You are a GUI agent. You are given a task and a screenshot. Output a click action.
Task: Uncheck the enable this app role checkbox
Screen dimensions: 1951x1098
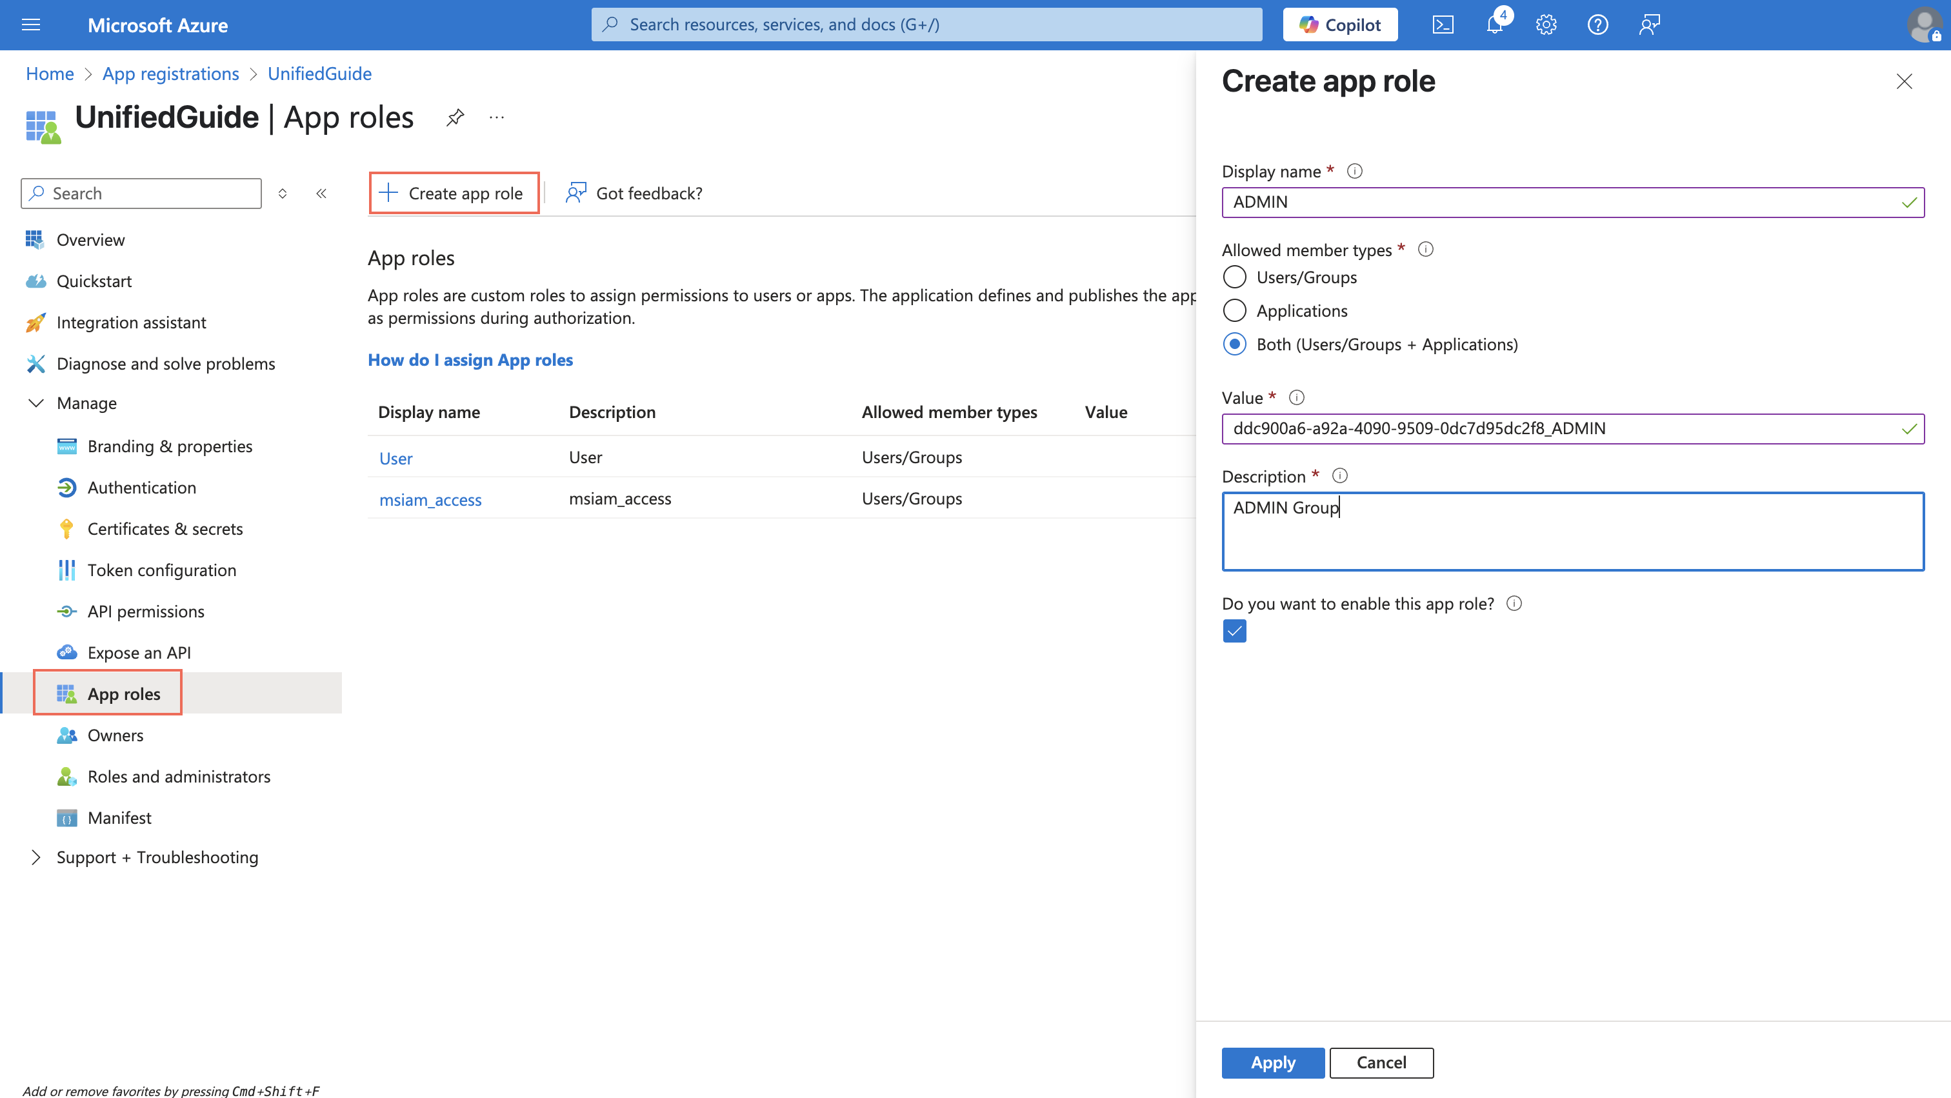coord(1234,631)
